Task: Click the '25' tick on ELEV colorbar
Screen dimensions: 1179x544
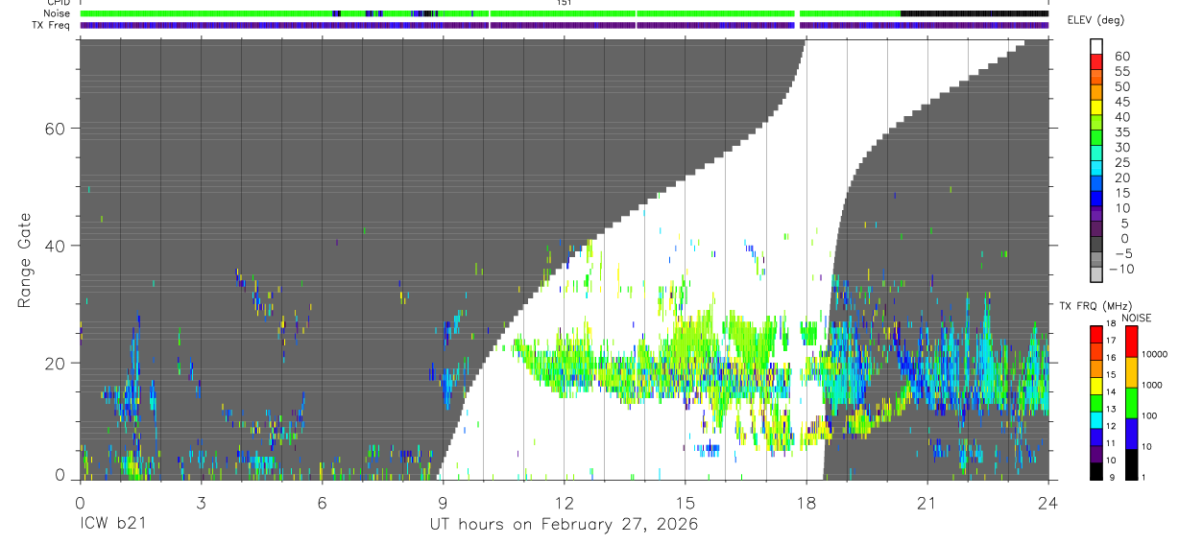Action: click(1121, 163)
